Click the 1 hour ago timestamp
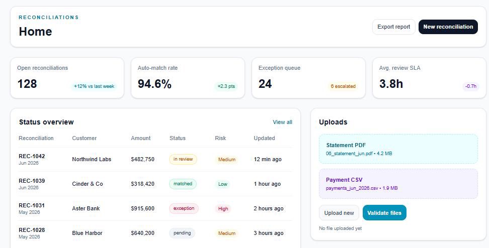Image resolution: width=489 pixels, height=248 pixels. [267, 184]
